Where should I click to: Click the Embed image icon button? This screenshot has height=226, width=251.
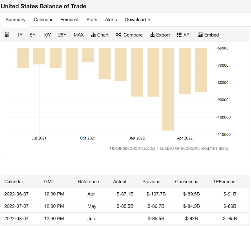pos(208,35)
